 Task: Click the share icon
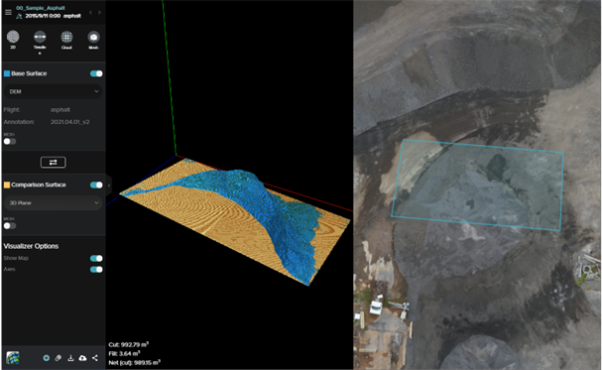tap(95, 358)
